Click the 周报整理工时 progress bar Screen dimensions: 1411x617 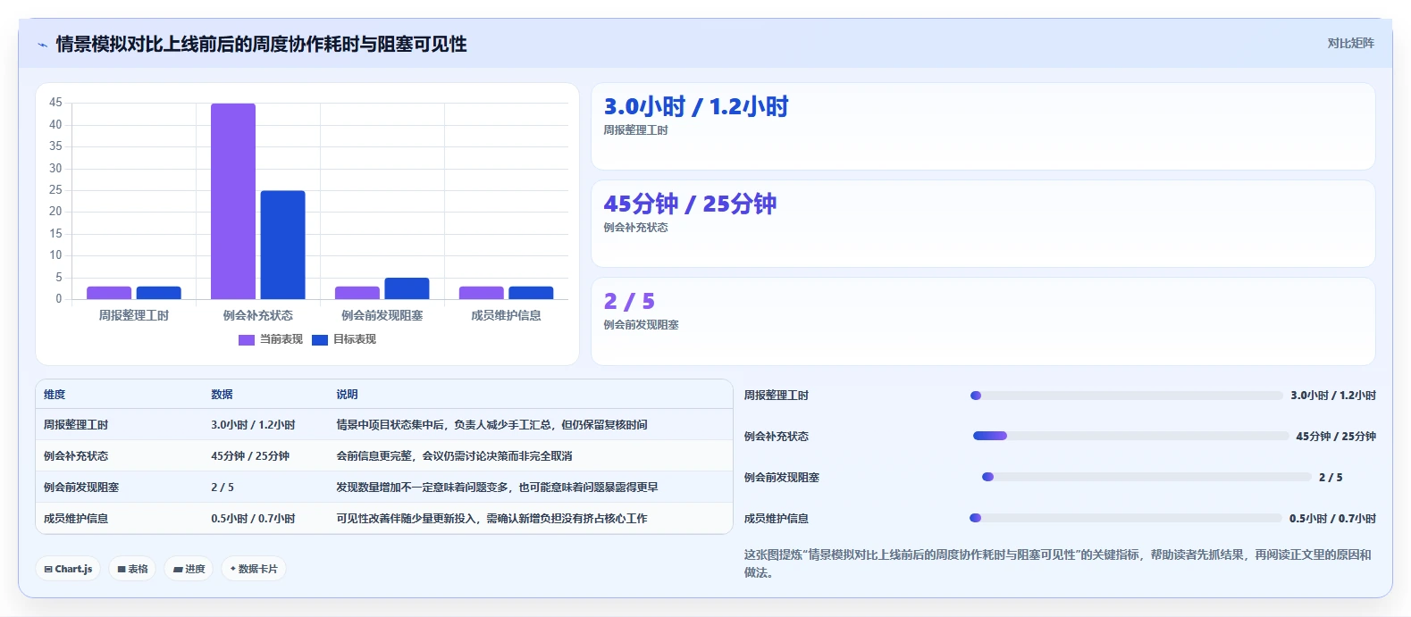pos(1127,396)
